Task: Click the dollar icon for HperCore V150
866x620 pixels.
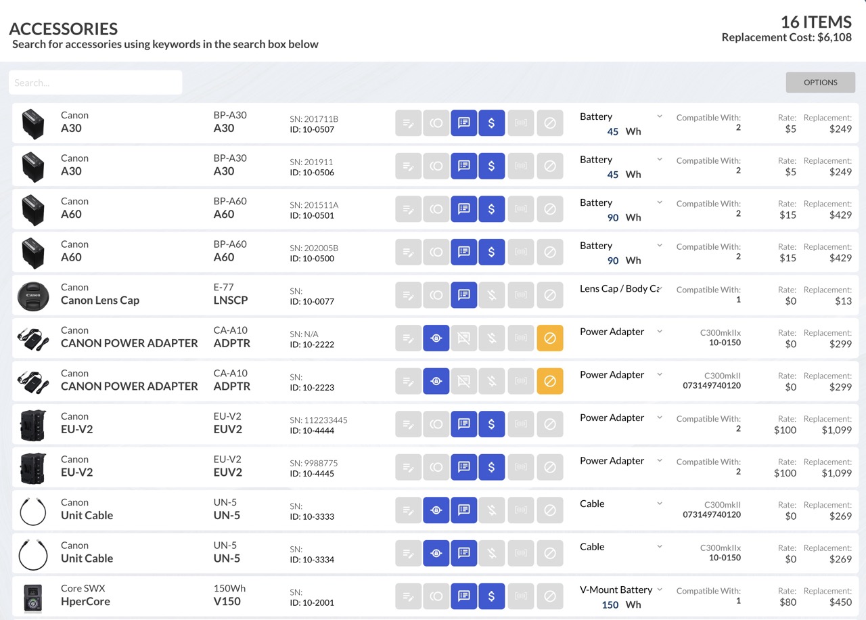Action: (492, 596)
